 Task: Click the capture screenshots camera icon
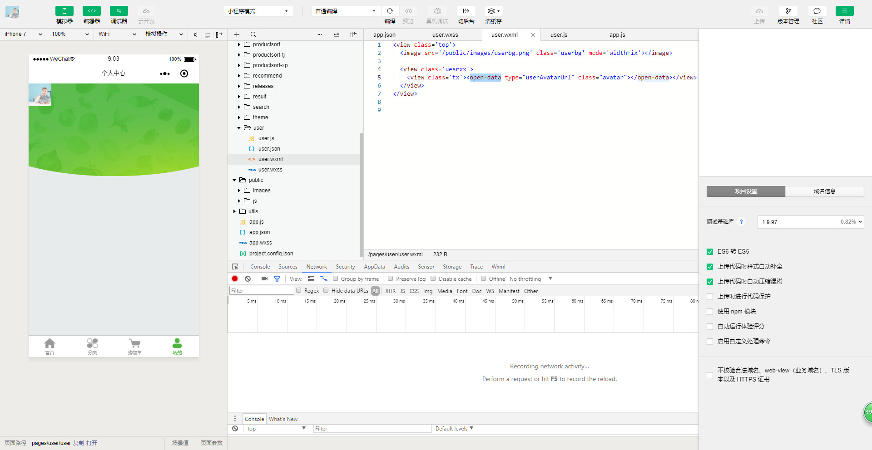click(x=264, y=279)
